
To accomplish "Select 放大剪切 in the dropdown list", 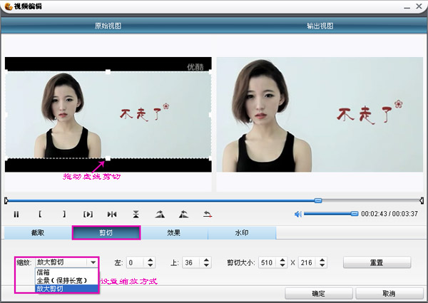I will (66, 289).
